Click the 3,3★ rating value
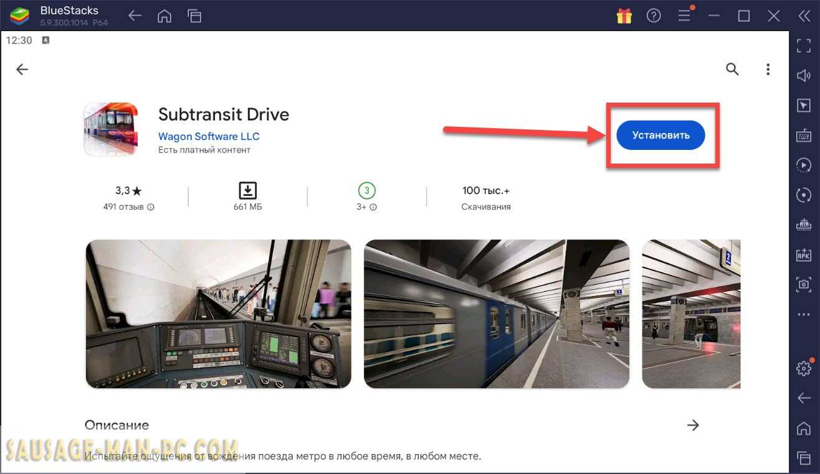The width and height of the screenshot is (820, 474). (x=128, y=191)
